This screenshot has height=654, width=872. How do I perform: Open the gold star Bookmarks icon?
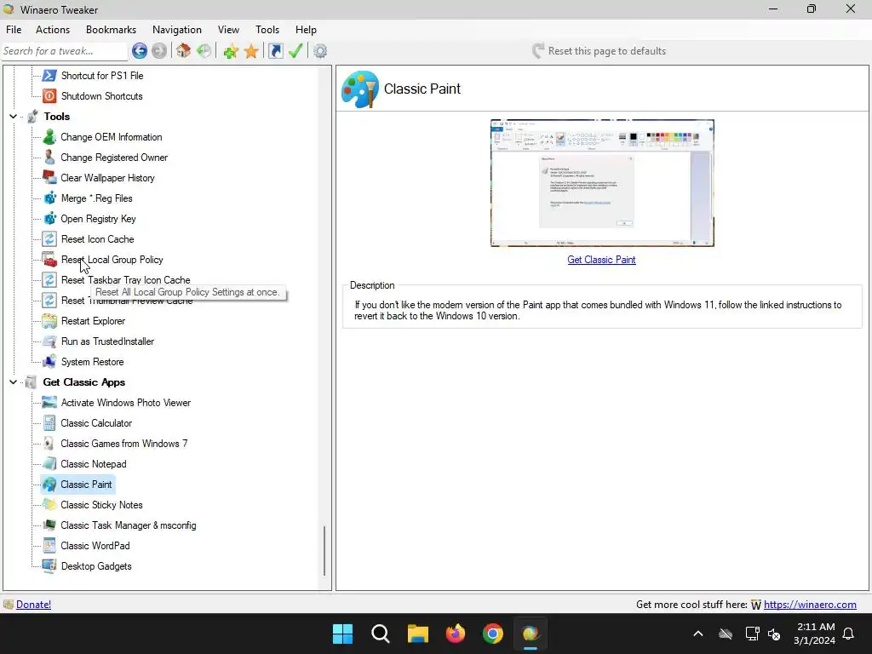point(251,51)
